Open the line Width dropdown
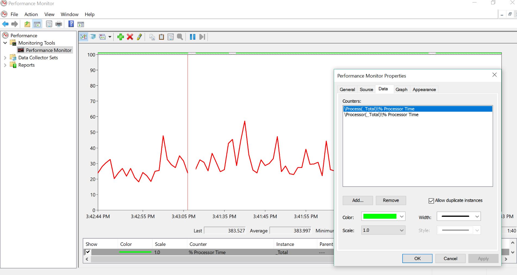Image resolution: width=517 pixels, height=275 pixels. [x=477, y=217]
